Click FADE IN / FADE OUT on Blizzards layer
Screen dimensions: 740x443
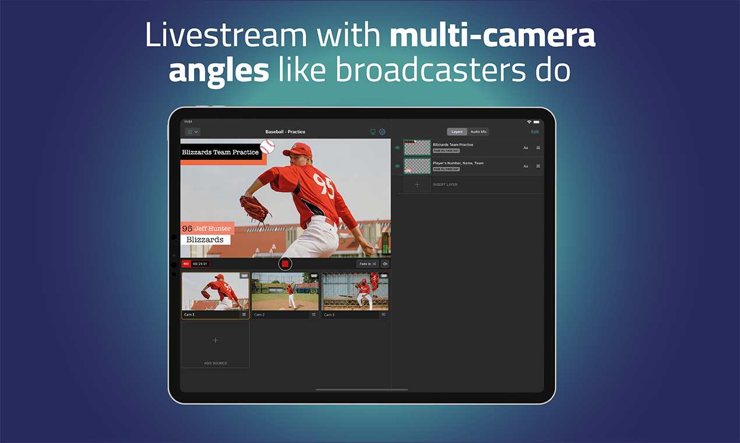(x=446, y=150)
